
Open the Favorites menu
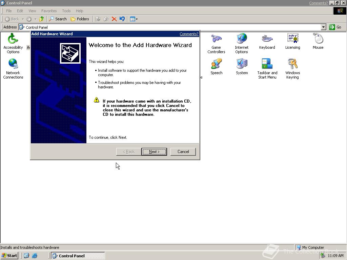(x=49, y=11)
